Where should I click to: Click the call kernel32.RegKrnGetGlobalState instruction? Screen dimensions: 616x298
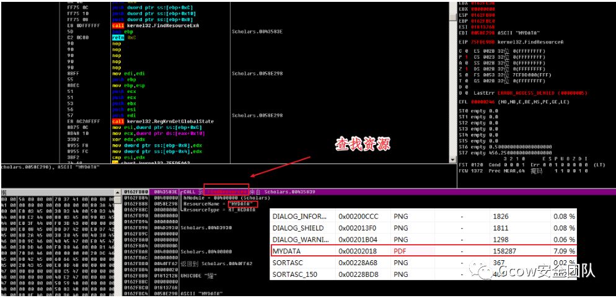pos(163,121)
